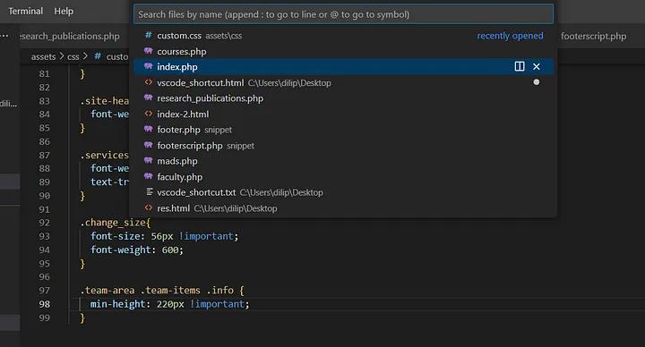The width and height of the screenshot is (645, 347).
Task: Click HTML icon beside vscode_shortcut.html
Action: tap(149, 82)
